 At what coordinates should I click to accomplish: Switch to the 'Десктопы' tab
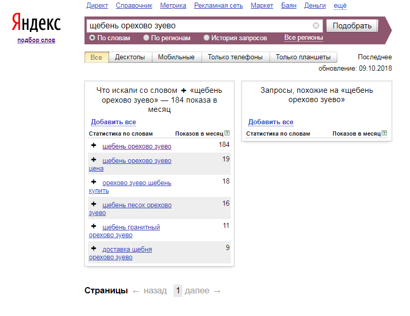click(130, 57)
